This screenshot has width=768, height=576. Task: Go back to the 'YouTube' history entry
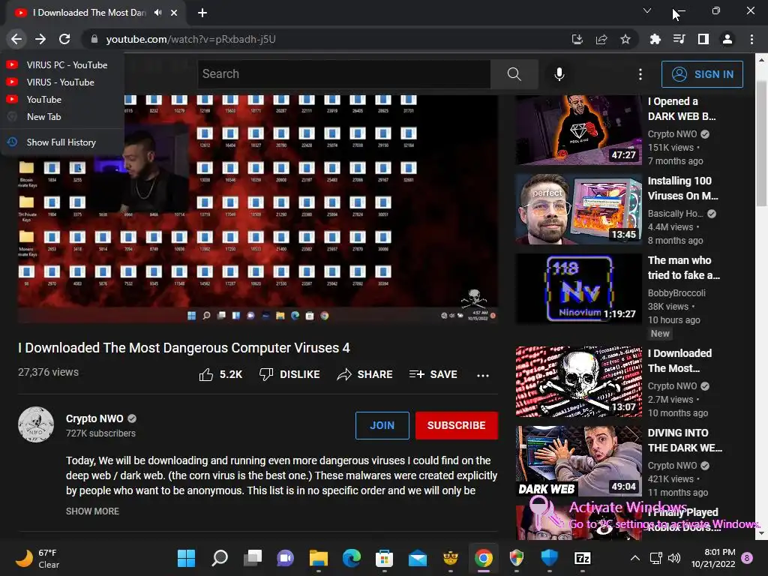(x=62, y=100)
